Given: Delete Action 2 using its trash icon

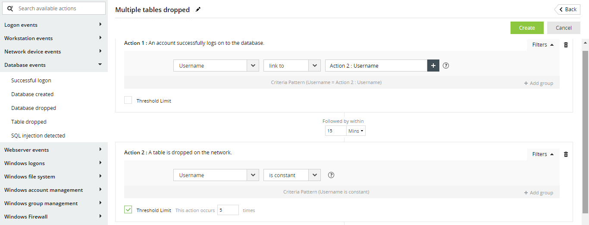Looking at the screenshot, I should coord(566,154).
